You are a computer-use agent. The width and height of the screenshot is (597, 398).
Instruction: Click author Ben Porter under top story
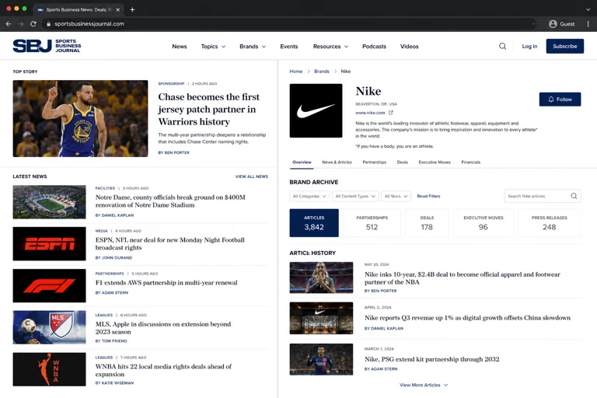(x=173, y=152)
